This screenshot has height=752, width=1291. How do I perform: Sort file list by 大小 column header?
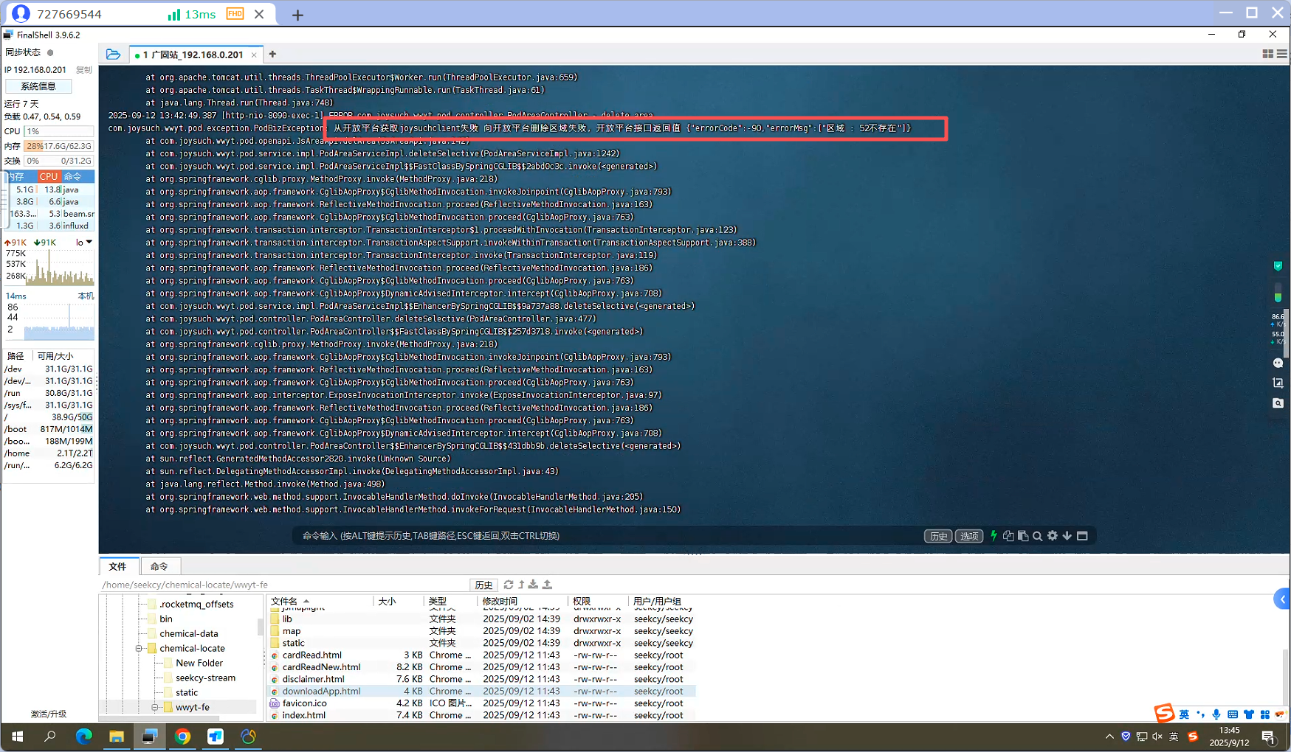point(399,602)
